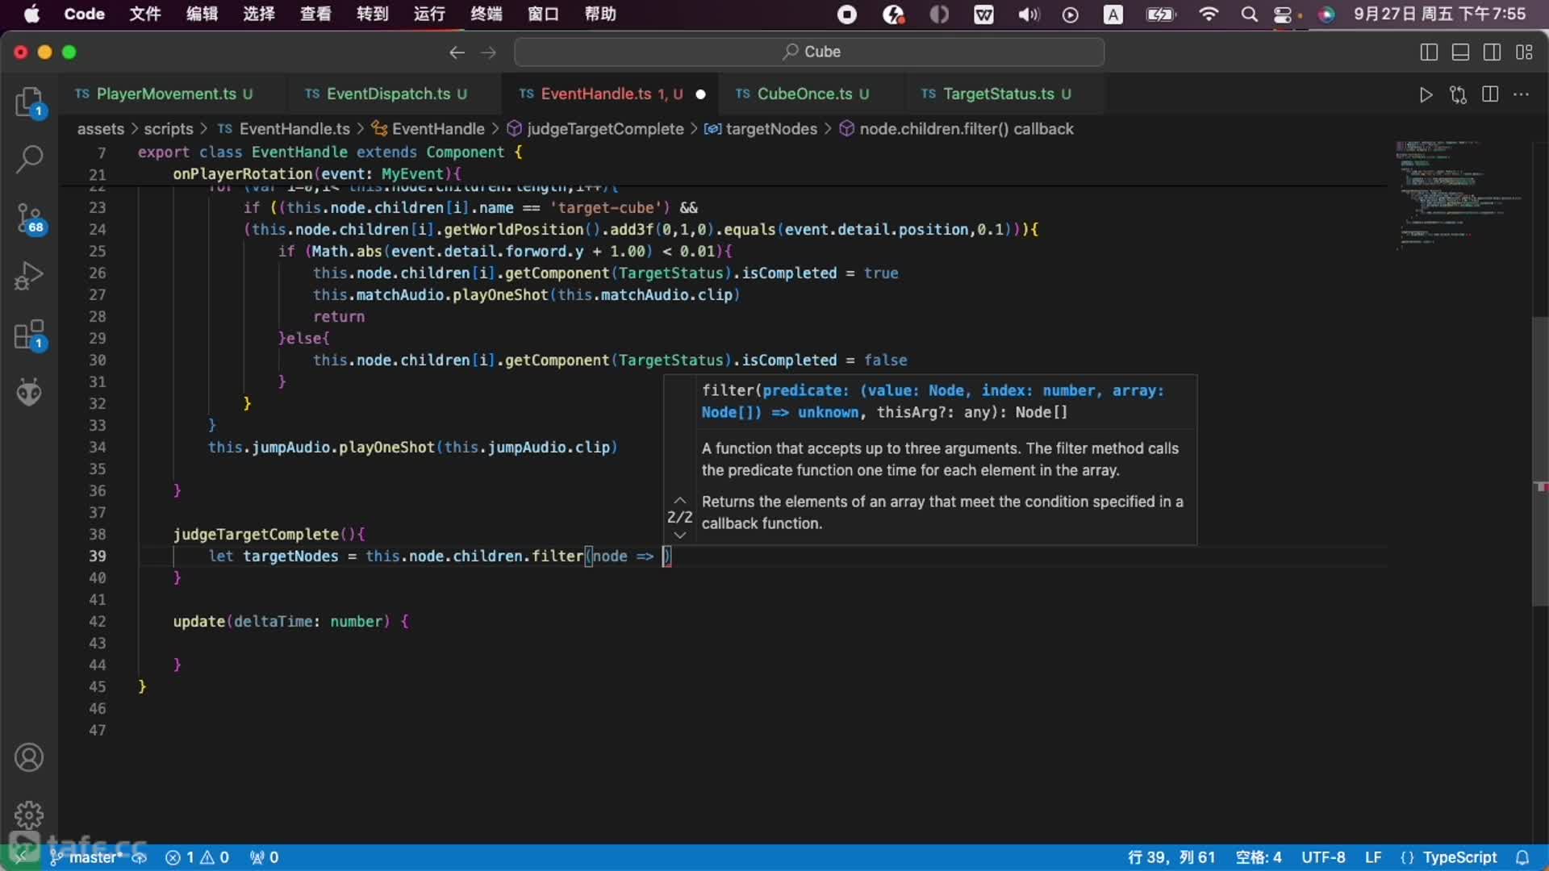The image size is (1549, 871).
Task: Click line number 39 in gutter
Action: click(97, 556)
